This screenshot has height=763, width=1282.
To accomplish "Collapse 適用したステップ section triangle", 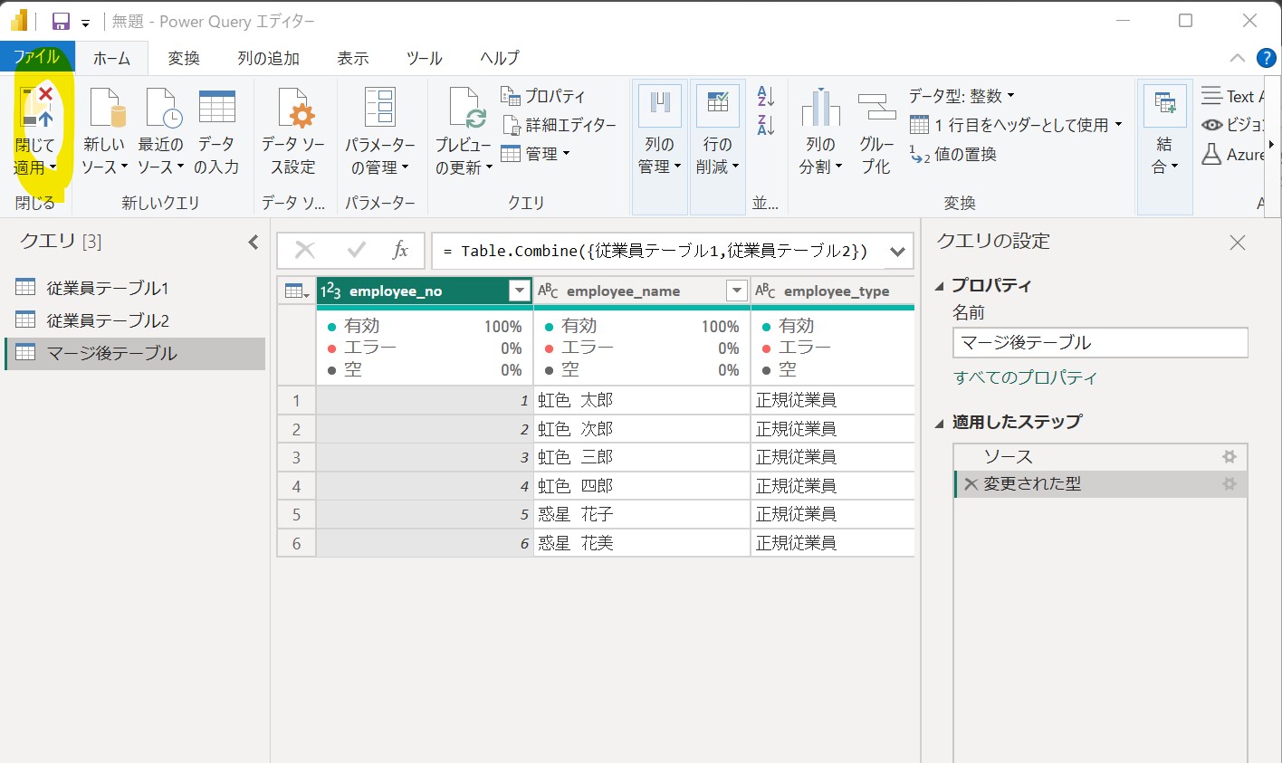I will 939,423.
